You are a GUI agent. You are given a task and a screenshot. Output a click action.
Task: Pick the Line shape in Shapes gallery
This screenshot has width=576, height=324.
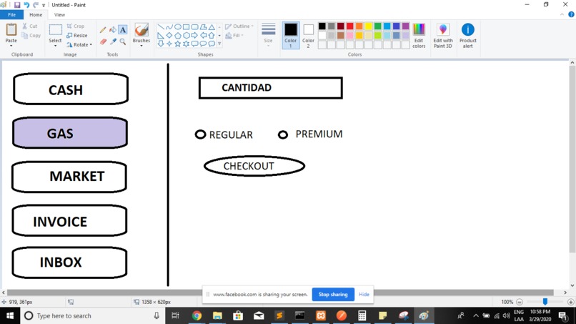tap(161, 27)
